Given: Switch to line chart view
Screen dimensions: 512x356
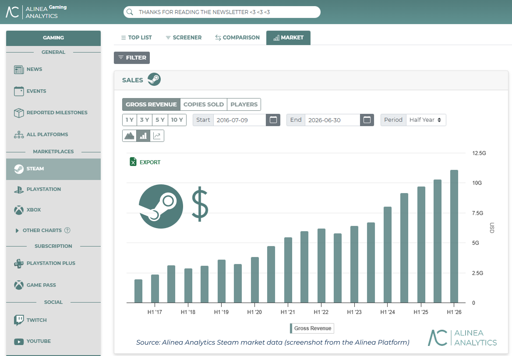Looking at the screenshot, I should (x=157, y=136).
